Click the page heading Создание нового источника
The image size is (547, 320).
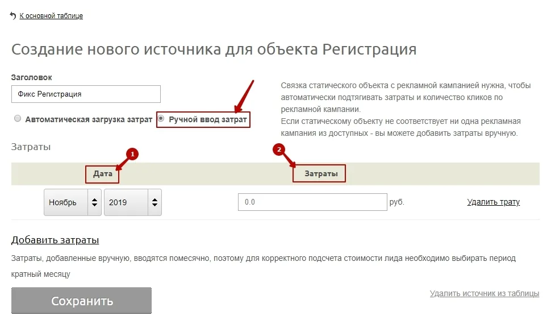pyautogui.click(x=214, y=49)
